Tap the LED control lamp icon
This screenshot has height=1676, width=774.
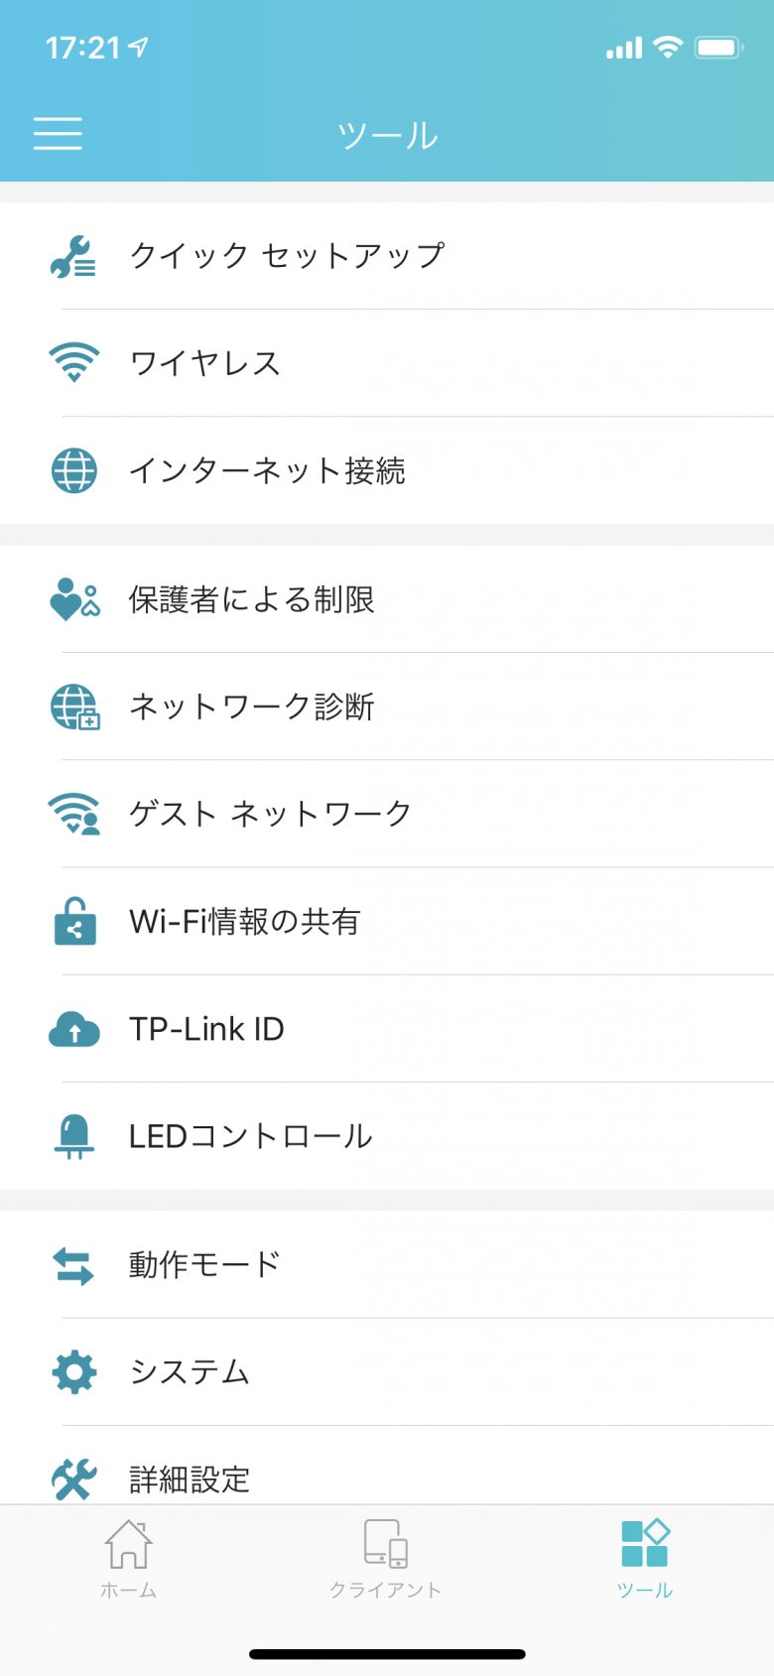(x=74, y=1136)
